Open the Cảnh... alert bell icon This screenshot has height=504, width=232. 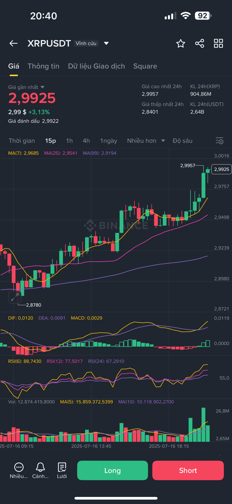[x=40, y=471]
